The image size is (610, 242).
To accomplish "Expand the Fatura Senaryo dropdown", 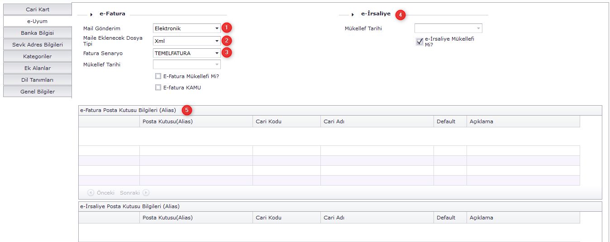I will [x=217, y=53].
